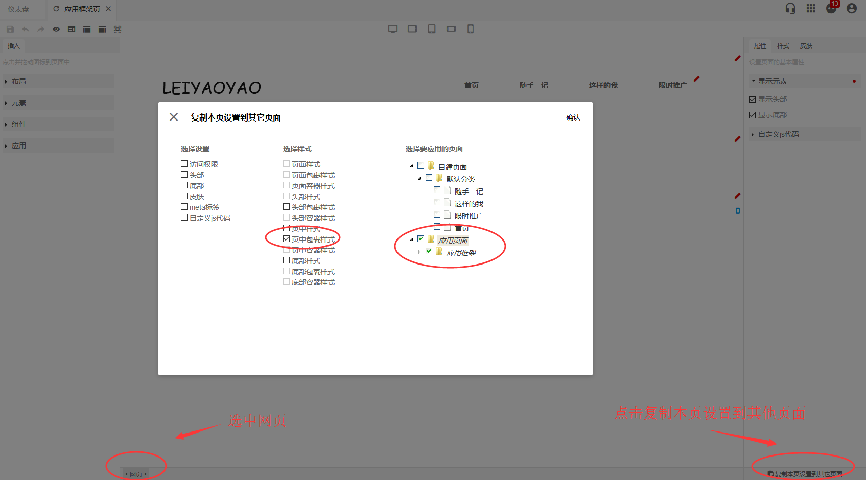
Task: Click the save disk icon
Action: coord(10,29)
